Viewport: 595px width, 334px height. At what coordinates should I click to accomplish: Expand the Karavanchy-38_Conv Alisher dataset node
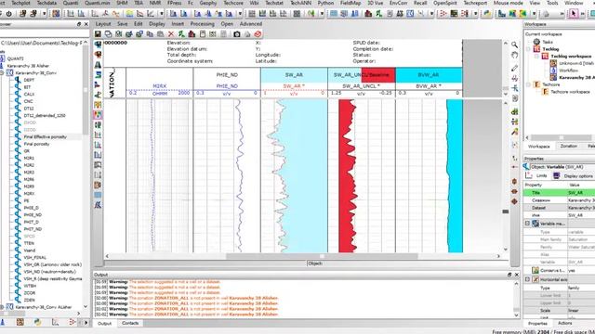(x=2, y=307)
